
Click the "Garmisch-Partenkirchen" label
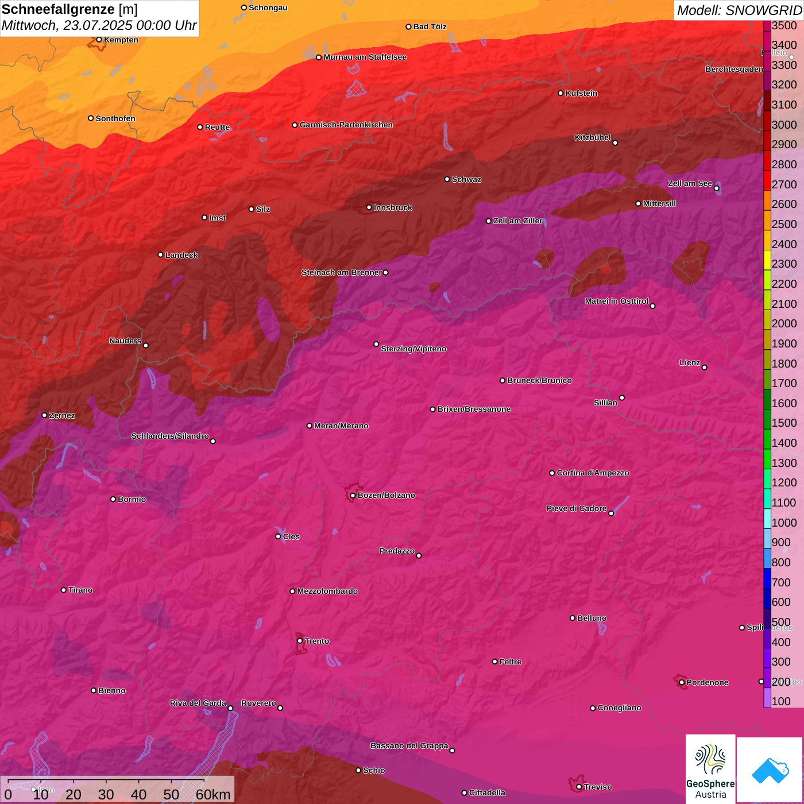click(346, 125)
